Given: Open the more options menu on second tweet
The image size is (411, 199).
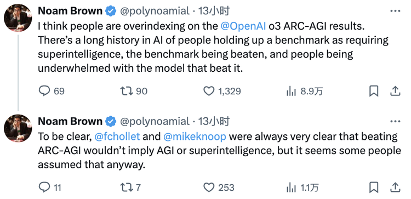Looking at the screenshot, I should 395,121.
